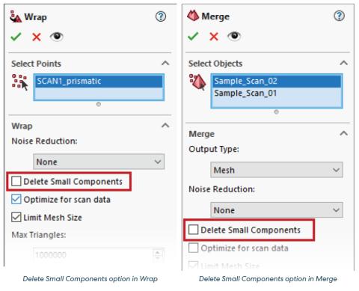Screen dimensions: 359x291
Task: Accept Merge with the green checkmark
Action: (x=193, y=37)
